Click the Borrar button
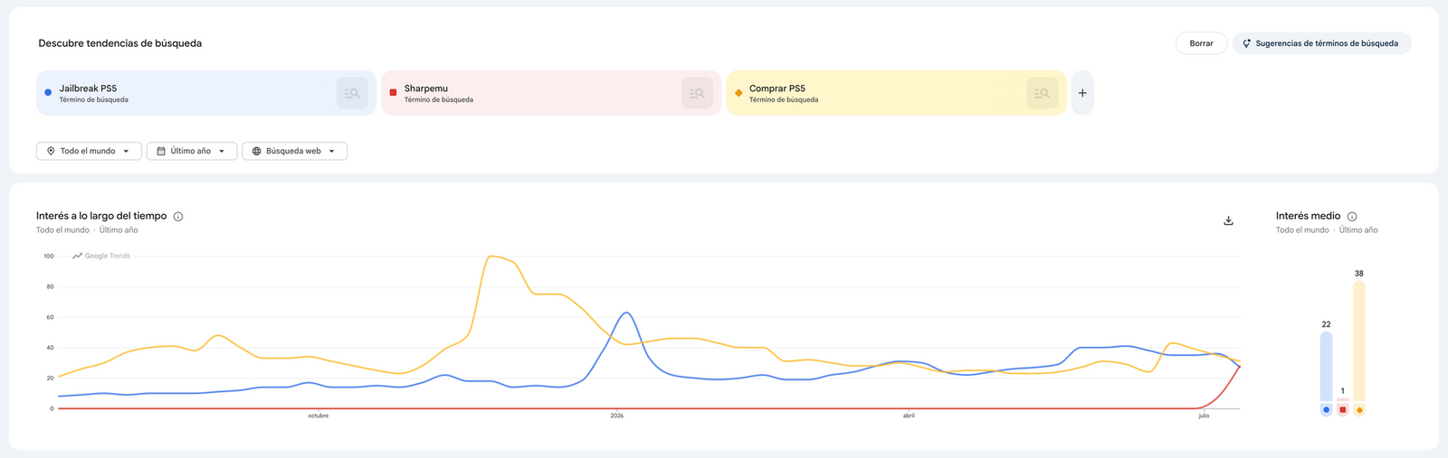This screenshot has height=458, width=1448. coord(1201,43)
